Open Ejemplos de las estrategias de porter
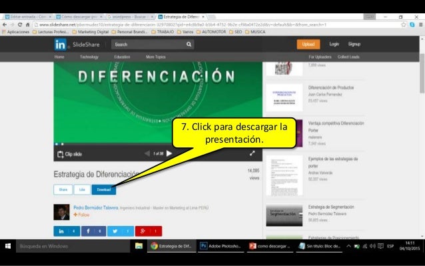Screen dimensions: 425x266 coord(333,162)
